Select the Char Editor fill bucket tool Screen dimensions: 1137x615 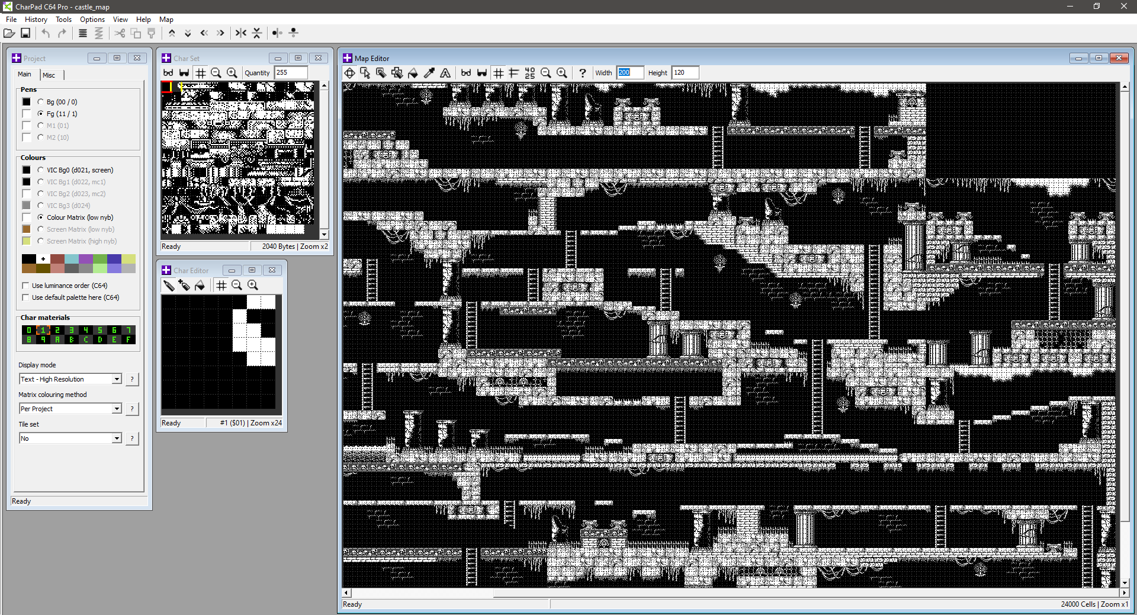200,286
